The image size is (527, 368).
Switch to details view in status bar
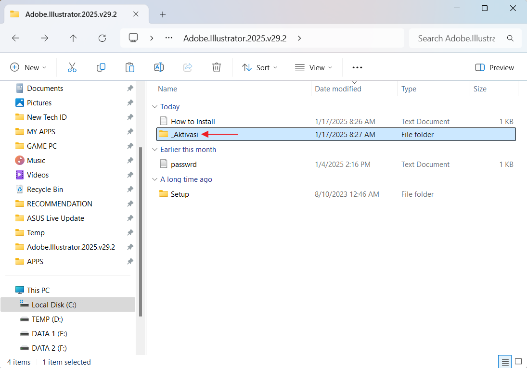click(505, 362)
